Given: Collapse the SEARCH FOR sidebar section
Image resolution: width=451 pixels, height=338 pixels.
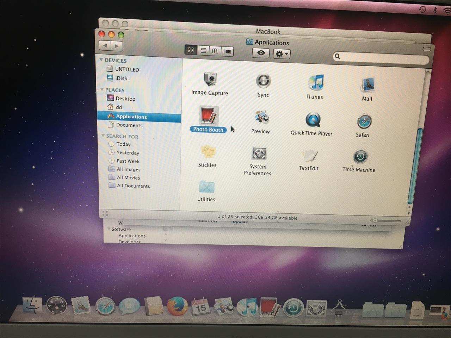Looking at the screenshot, I should click(103, 136).
